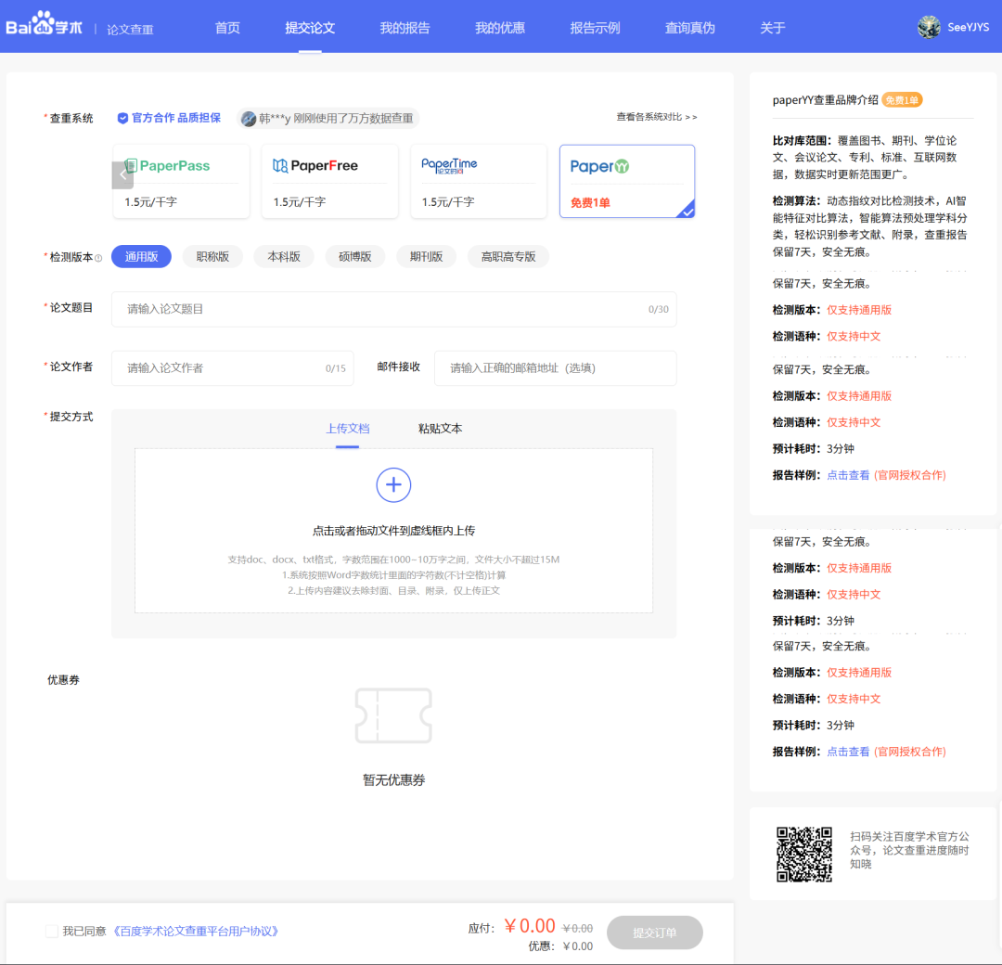Select the 通用版 detection version
Image resolution: width=1002 pixels, height=965 pixels.
pos(141,257)
